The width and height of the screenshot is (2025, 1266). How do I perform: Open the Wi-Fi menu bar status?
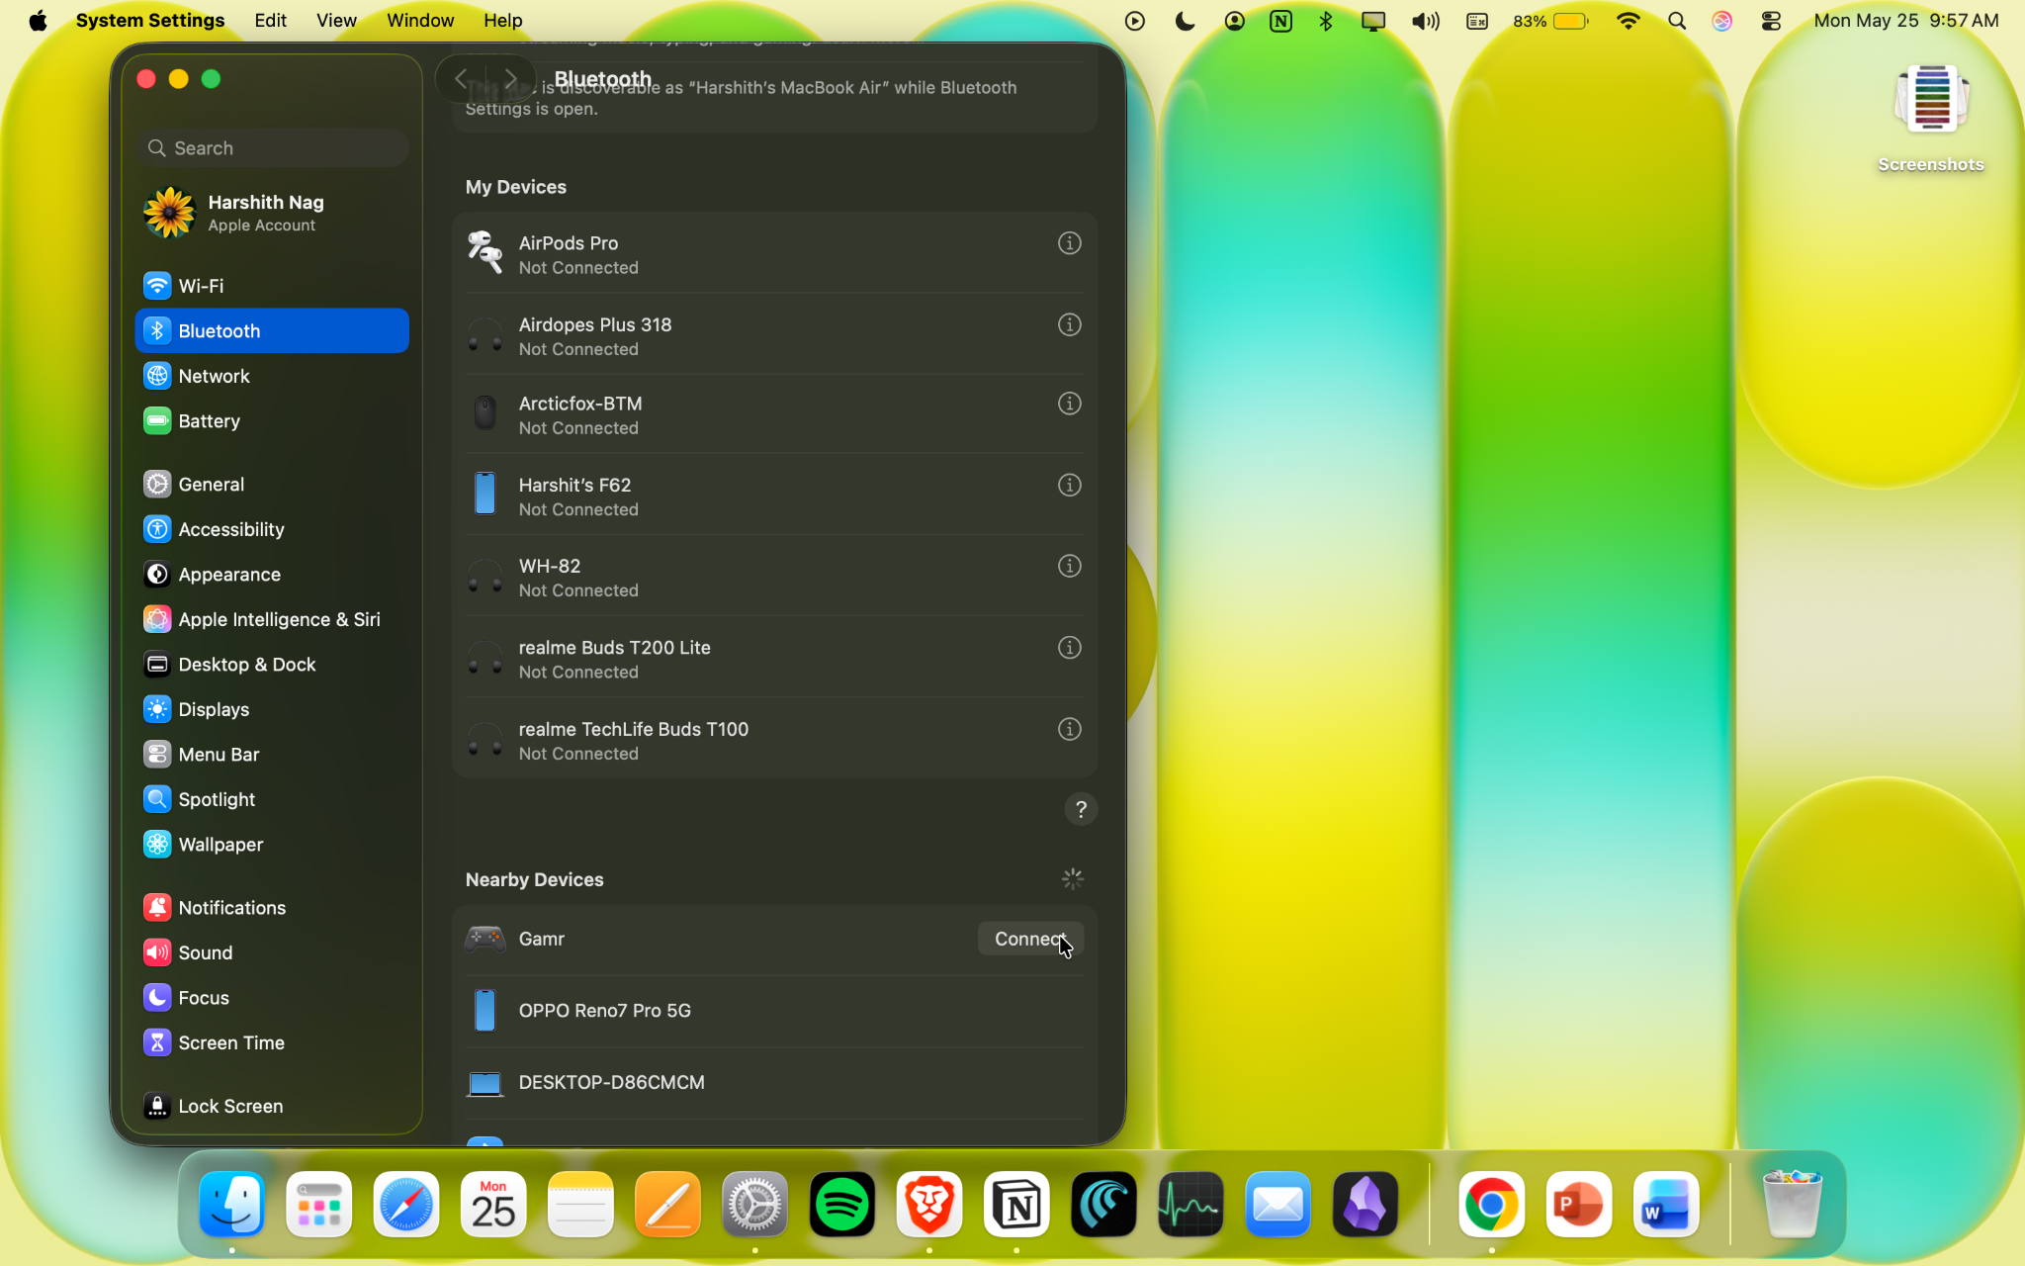coord(1628,21)
